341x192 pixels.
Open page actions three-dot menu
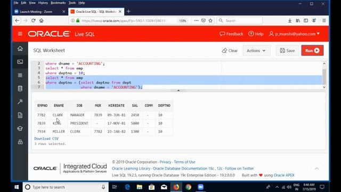196,20
